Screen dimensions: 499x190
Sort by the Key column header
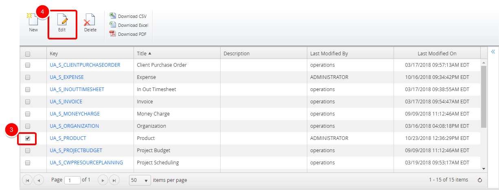click(54, 54)
